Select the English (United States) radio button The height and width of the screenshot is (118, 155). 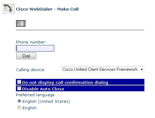point(19,101)
